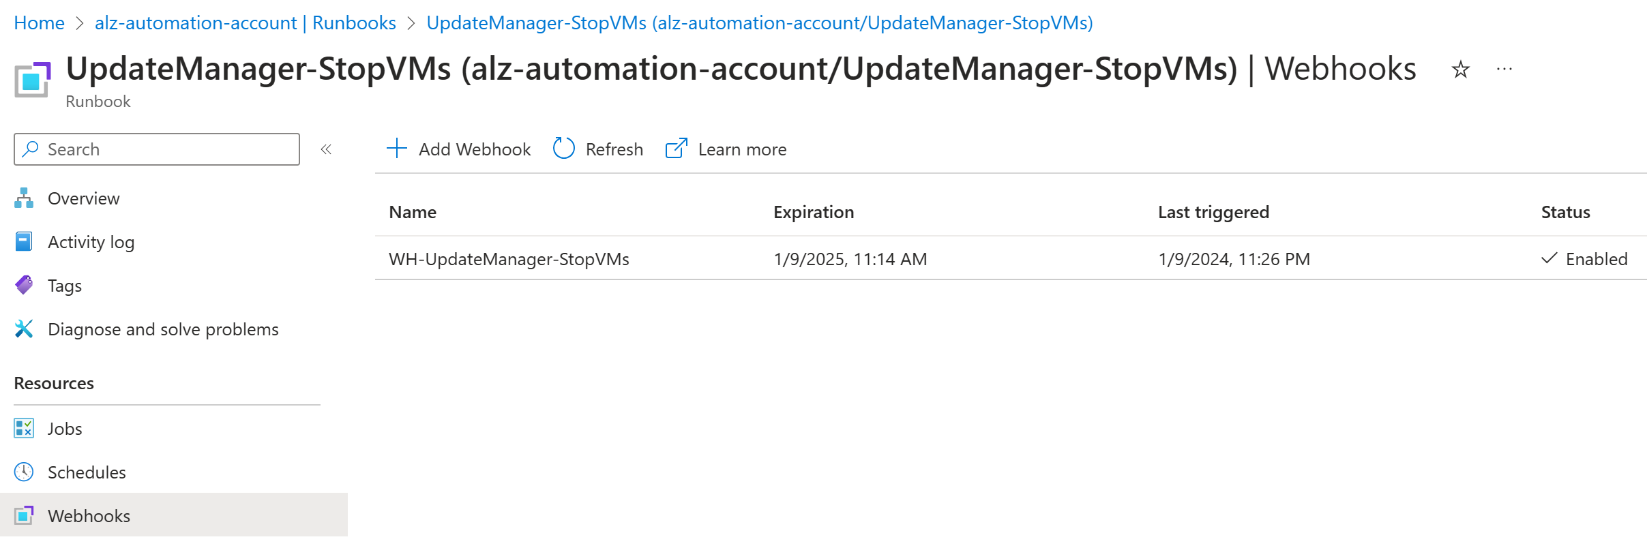
Task: Click the Resources section heading
Action: click(x=54, y=383)
